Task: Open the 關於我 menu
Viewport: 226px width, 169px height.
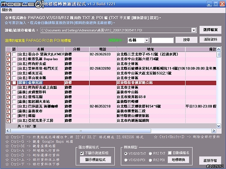Action: (7, 10)
